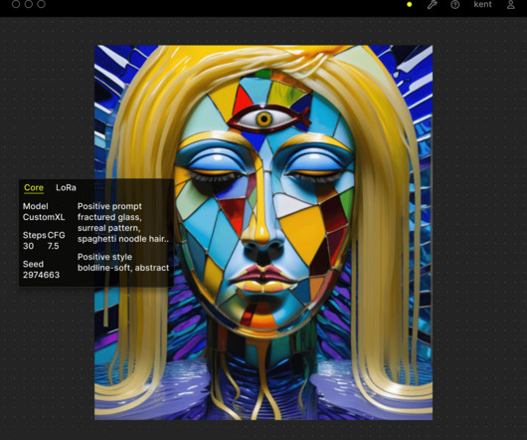Open the wrench settings icon

click(x=432, y=4)
